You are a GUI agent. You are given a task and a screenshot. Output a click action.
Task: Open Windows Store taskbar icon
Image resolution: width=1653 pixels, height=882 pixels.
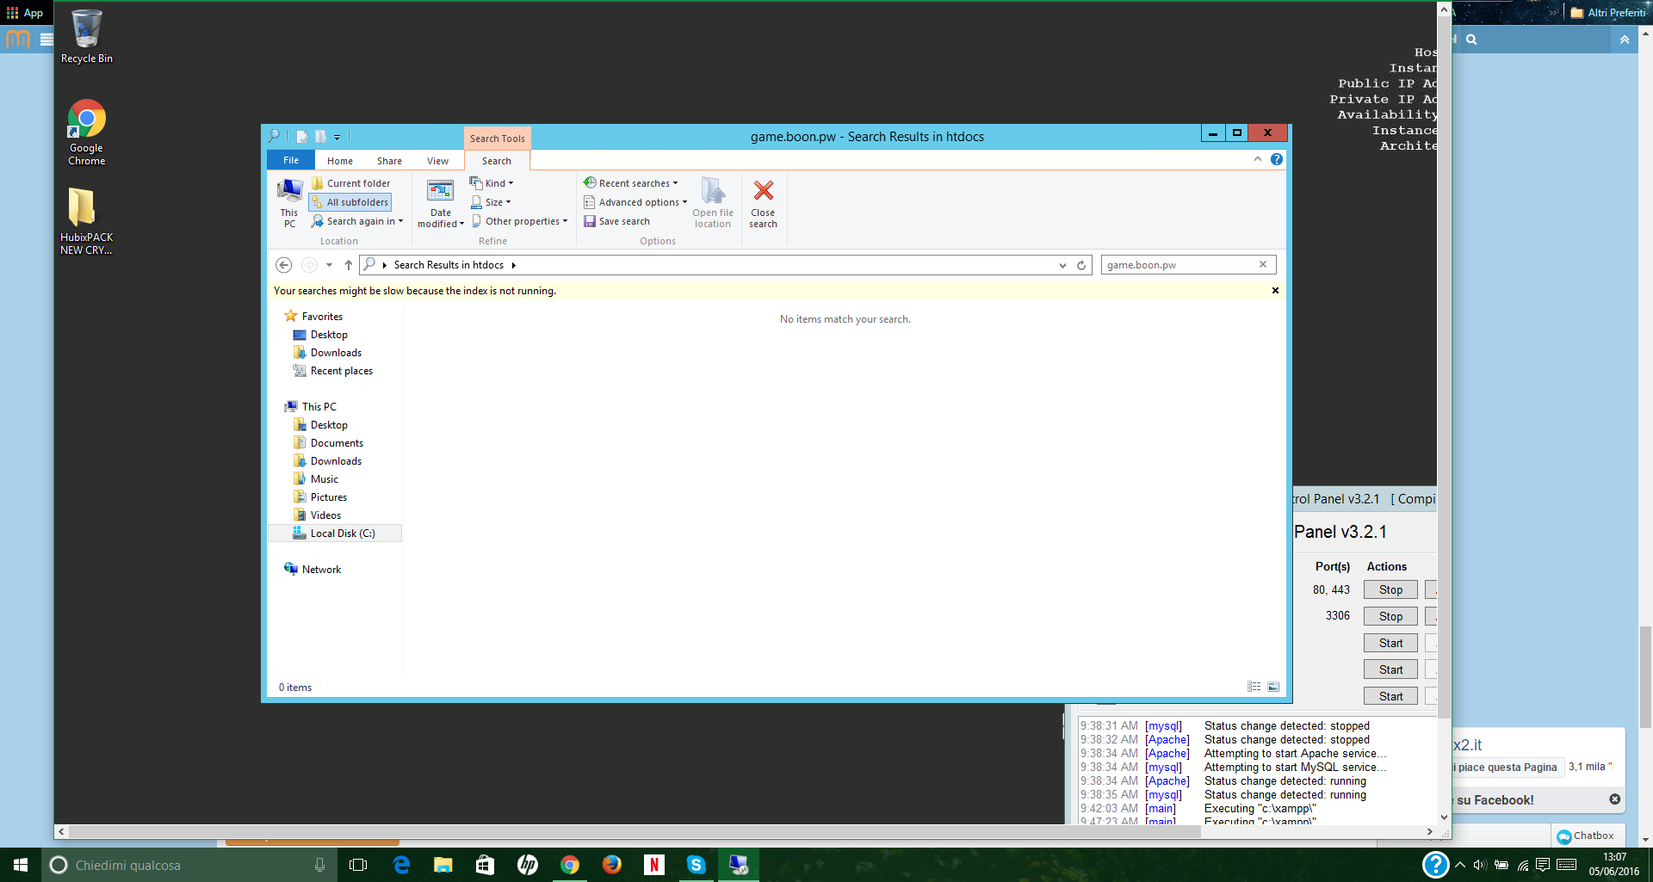(486, 865)
